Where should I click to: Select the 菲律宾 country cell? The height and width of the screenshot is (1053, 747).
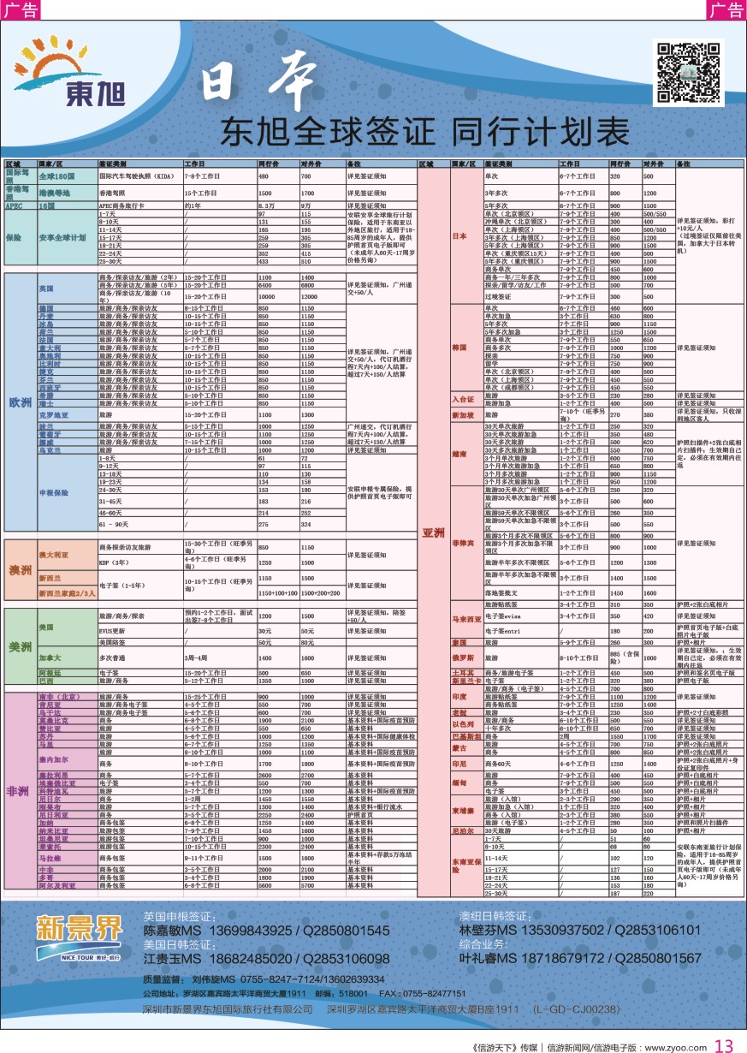click(466, 543)
